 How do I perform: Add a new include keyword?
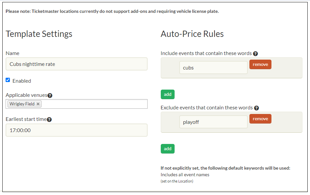click(x=167, y=94)
